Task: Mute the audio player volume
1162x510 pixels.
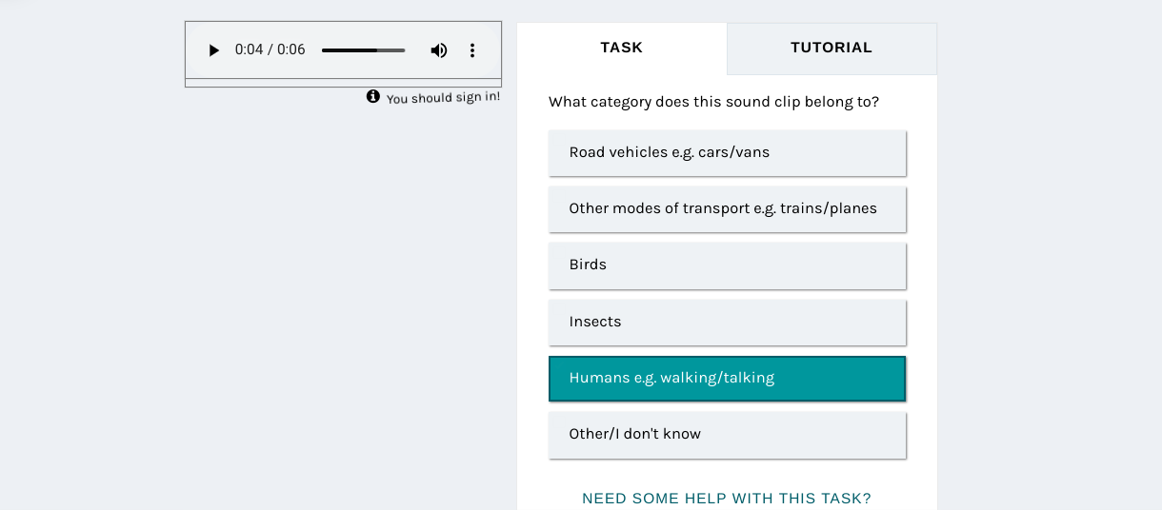Action: (x=439, y=50)
